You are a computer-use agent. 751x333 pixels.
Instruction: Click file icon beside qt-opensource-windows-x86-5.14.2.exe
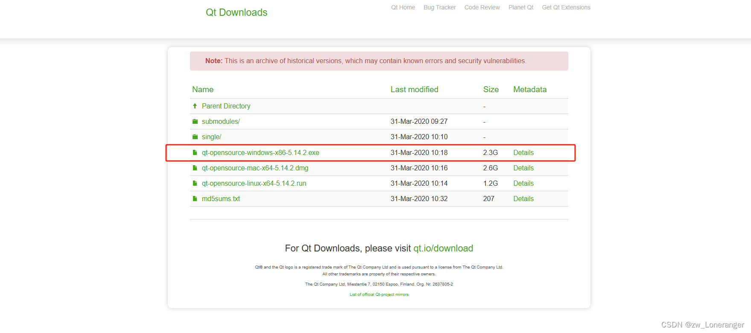pos(195,152)
